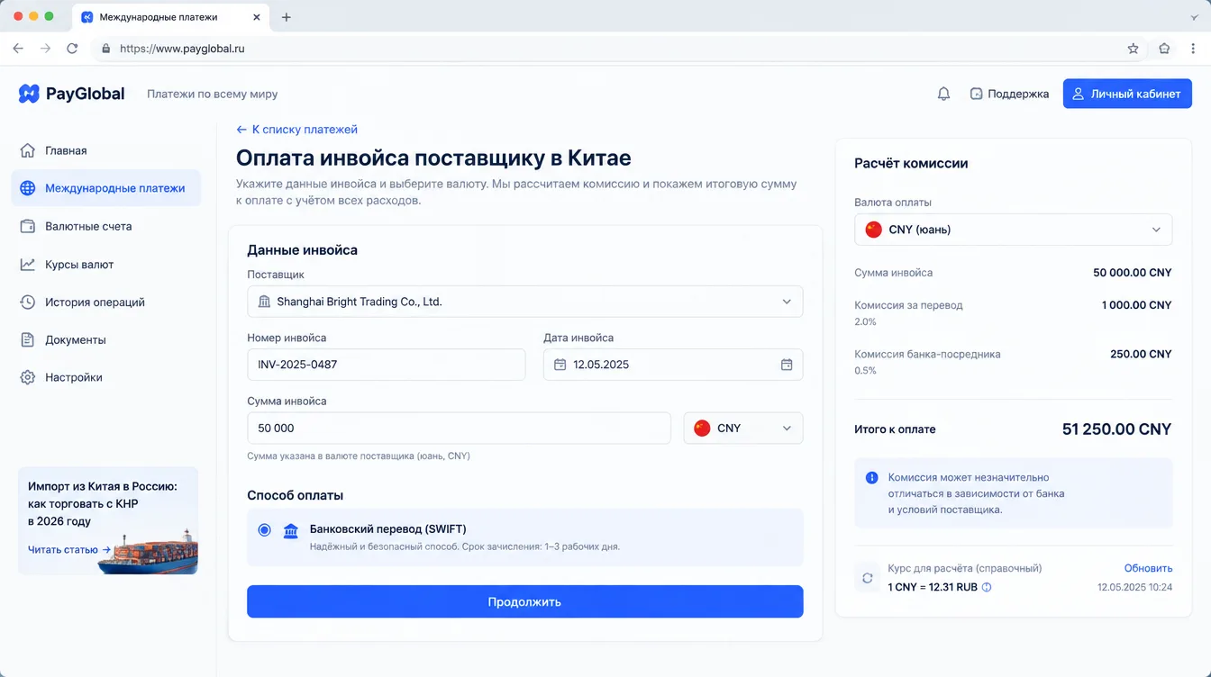
Task: Expand the browser tab list chevron
Action: click(x=1195, y=17)
